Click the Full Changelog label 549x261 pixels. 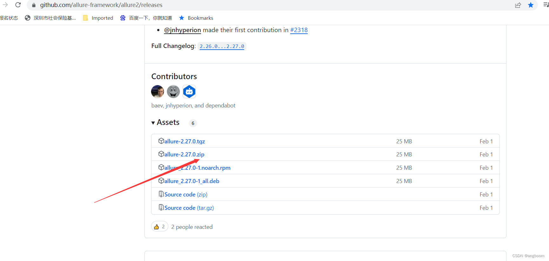pos(173,46)
